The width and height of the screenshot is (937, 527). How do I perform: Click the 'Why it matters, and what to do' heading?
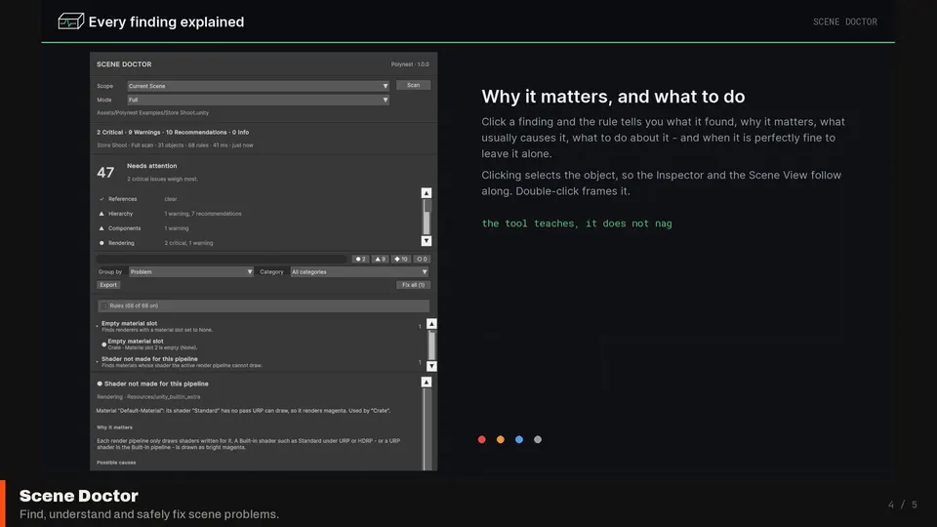pyautogui.click(x=613, y=97)
